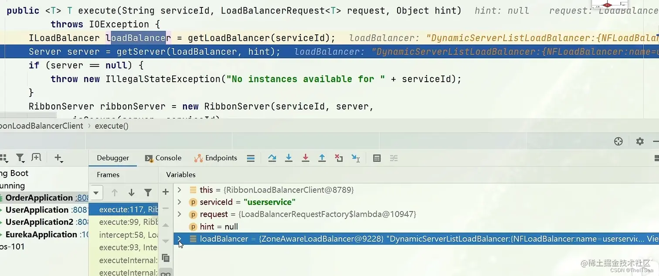Select the next frame down arrow

[x=131, y=193]
